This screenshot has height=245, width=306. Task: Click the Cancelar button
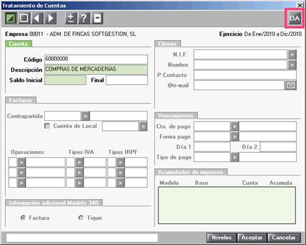284,238
